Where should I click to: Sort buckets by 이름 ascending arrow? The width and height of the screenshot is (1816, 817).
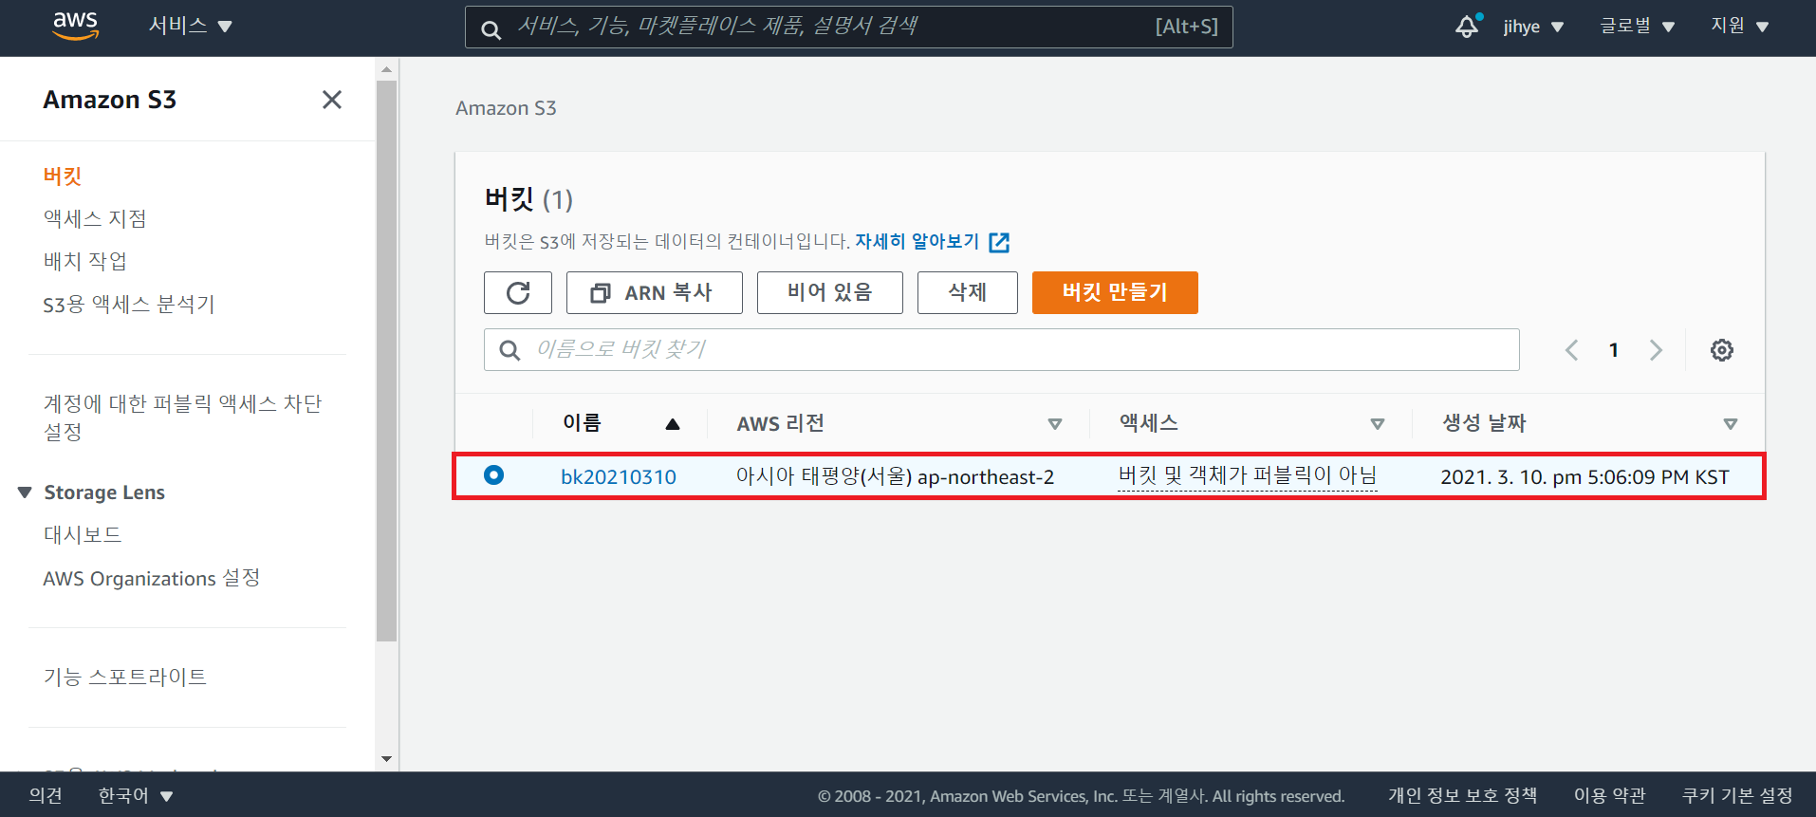coord(673,424)
